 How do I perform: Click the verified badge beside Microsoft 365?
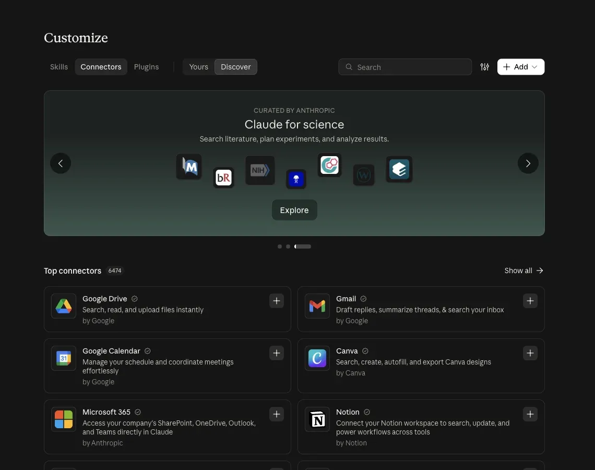138,412
